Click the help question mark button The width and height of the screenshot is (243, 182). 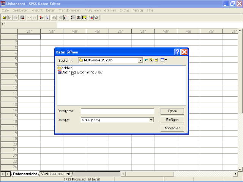[x=177, y=52]
